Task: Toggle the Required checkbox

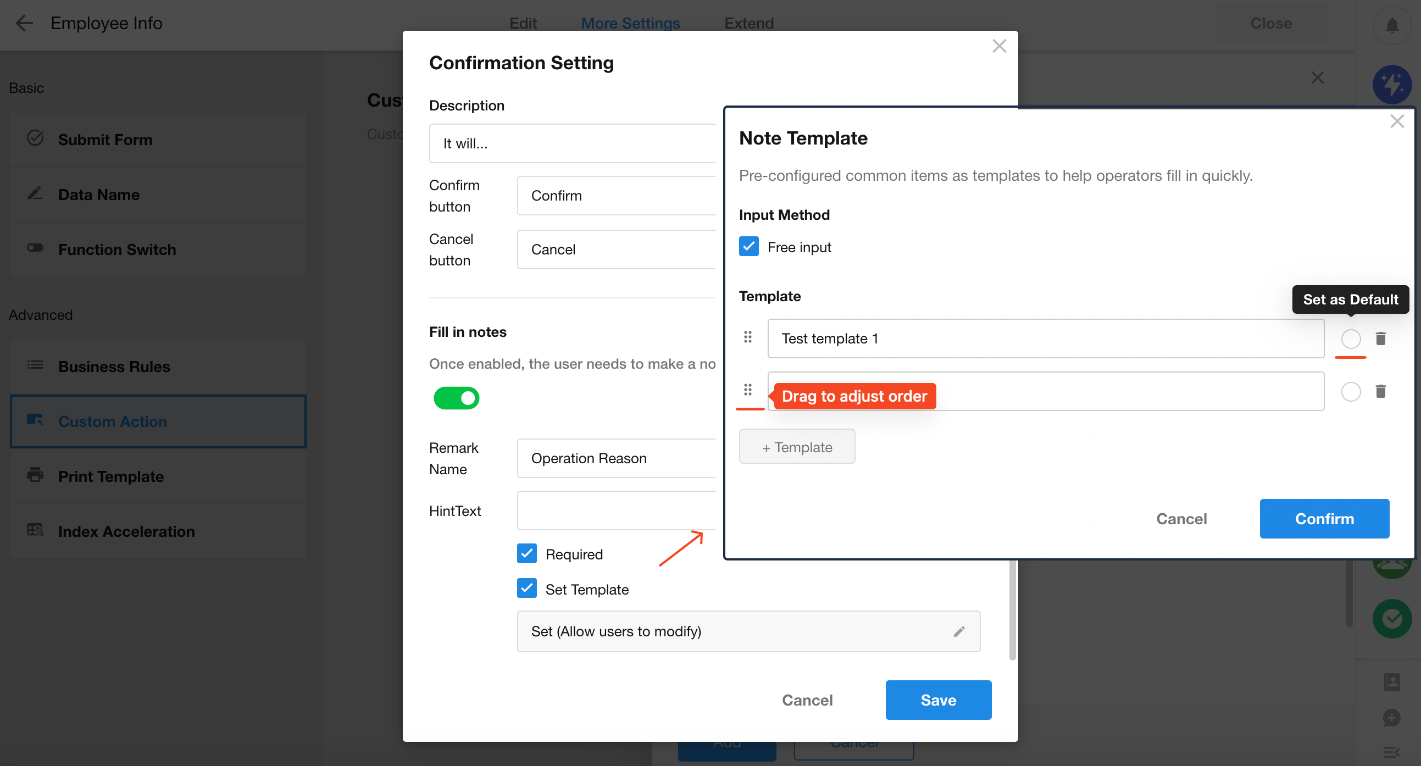Action: 527,553
